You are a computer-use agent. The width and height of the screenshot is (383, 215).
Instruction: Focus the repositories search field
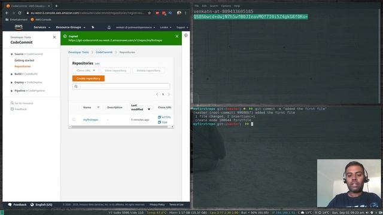[x=121, y=86]
